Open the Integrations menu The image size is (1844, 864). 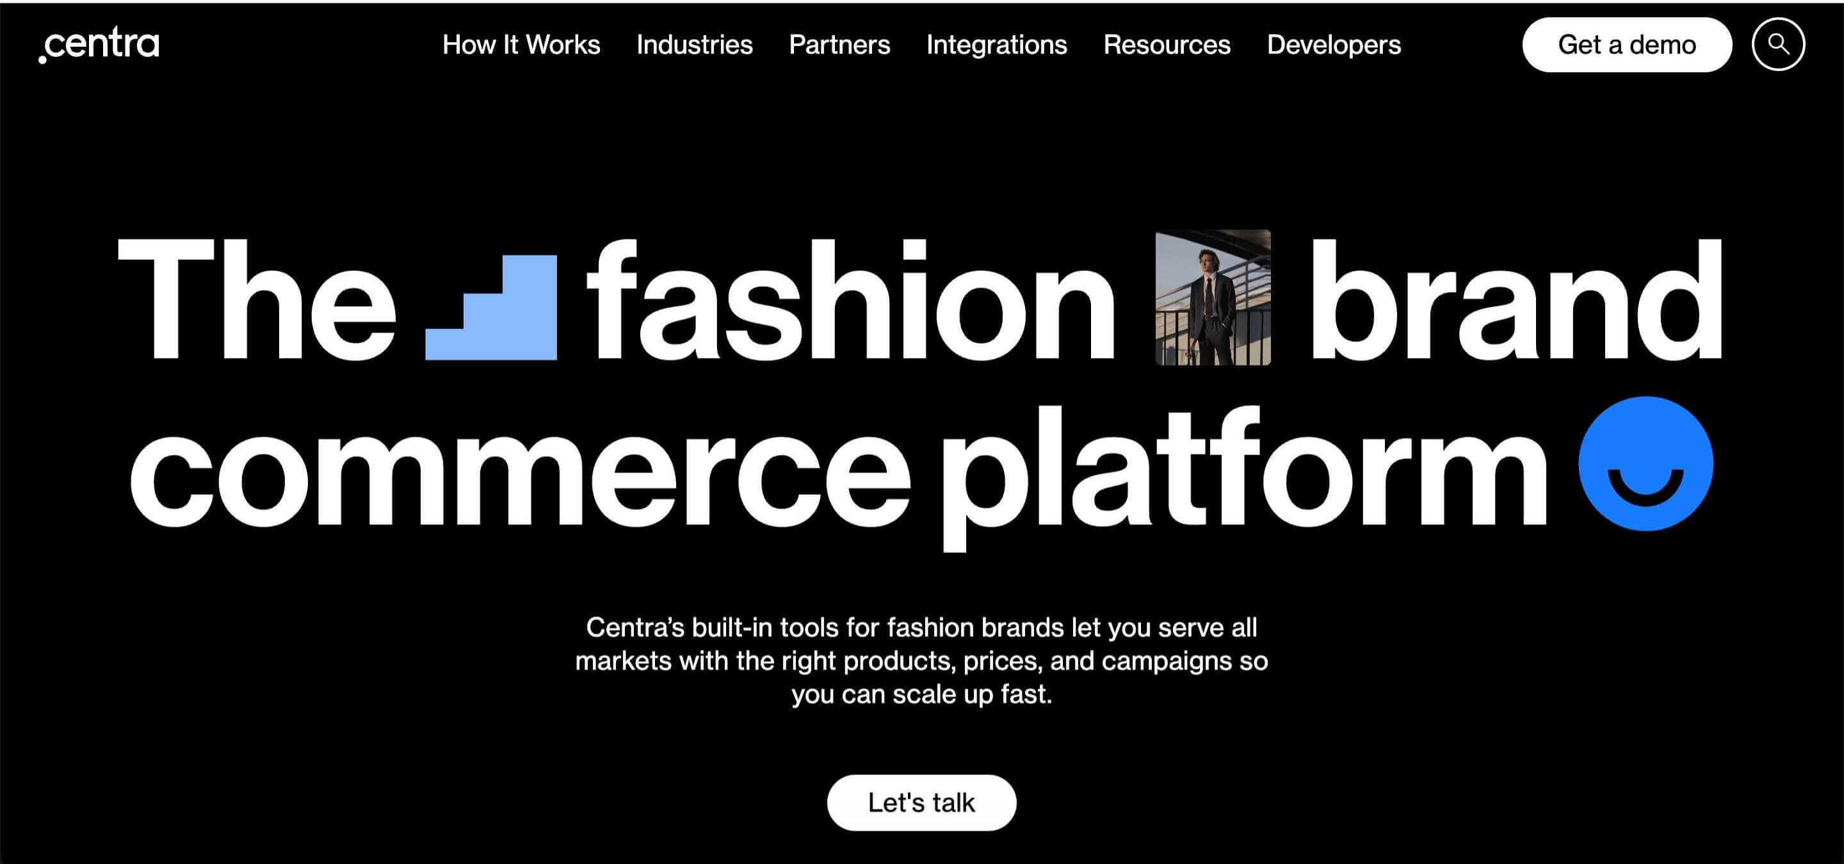[996, 45]
